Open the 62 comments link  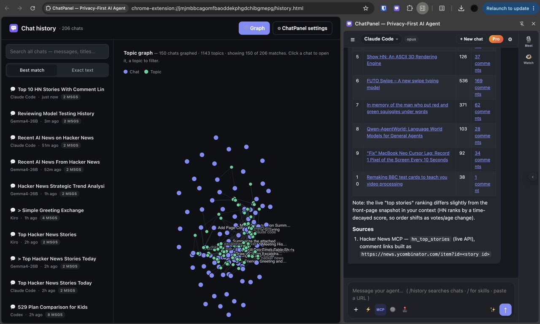tap(482, 112)
